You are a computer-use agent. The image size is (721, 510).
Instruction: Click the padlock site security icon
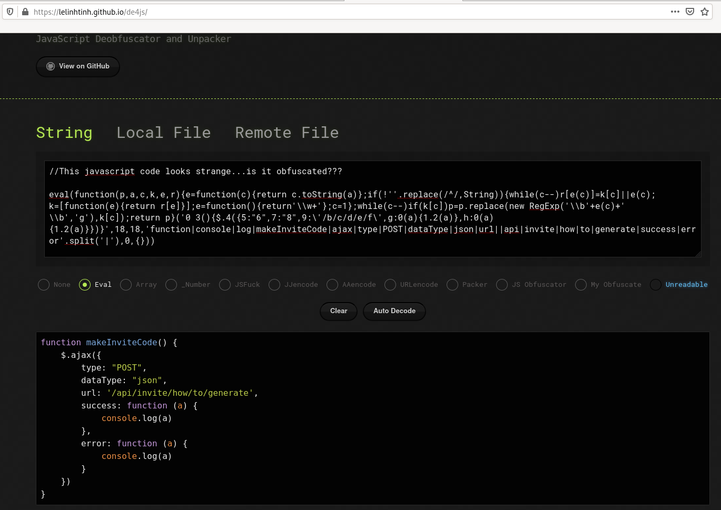(25, 12)
